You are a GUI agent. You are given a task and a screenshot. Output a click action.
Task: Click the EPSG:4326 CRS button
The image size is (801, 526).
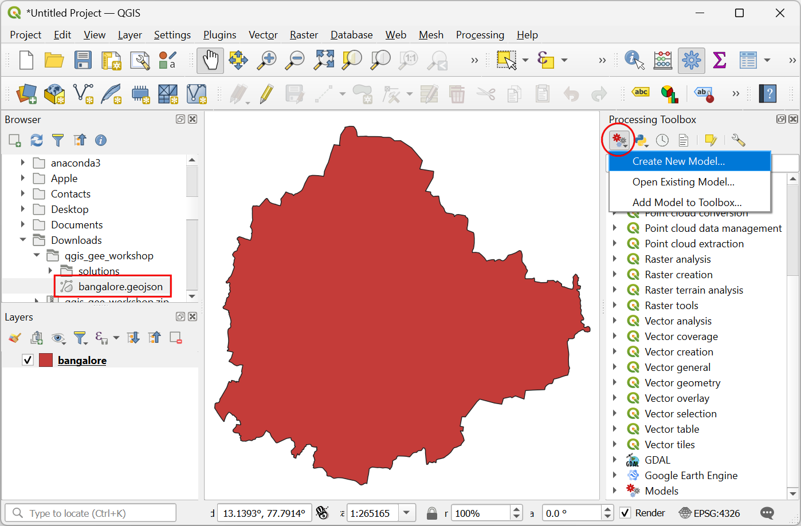(x=709, y=513)
